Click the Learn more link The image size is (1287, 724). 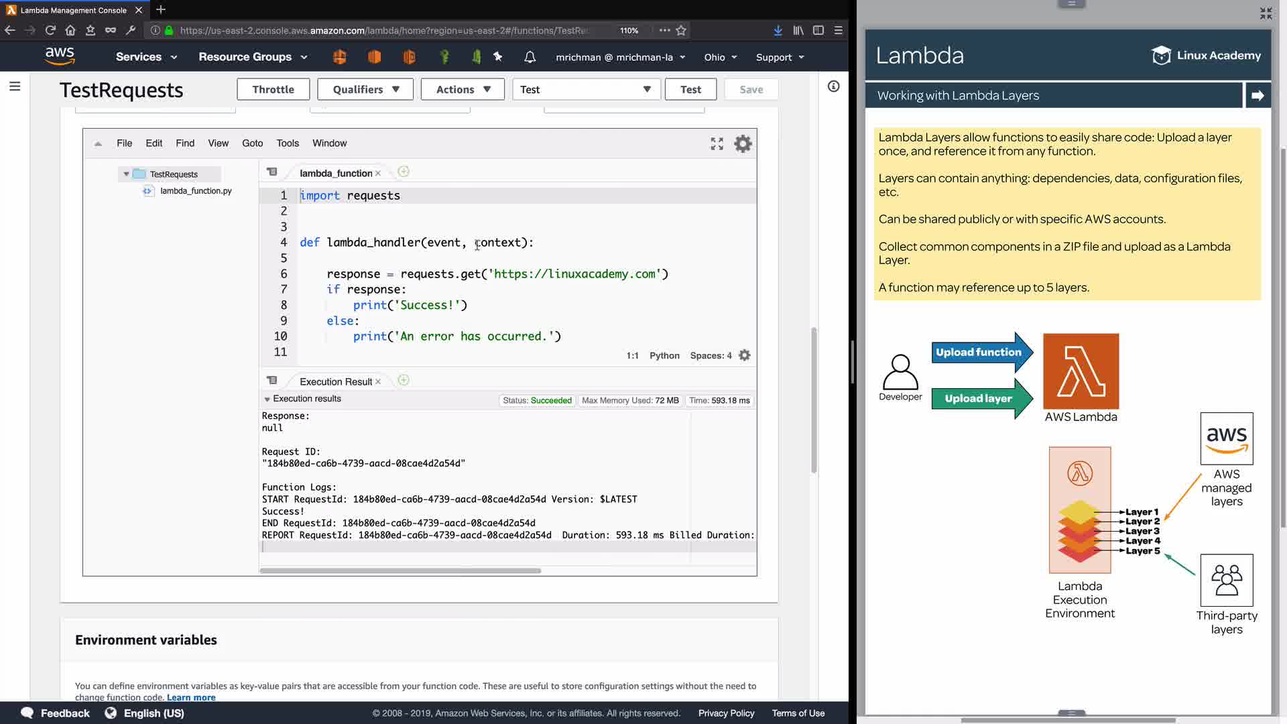(x=191, y=697)
